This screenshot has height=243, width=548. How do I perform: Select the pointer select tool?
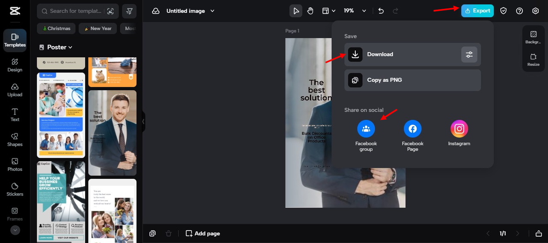[296, 11]
